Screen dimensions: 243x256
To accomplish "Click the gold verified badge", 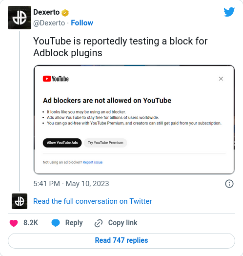I will point(65,13).
